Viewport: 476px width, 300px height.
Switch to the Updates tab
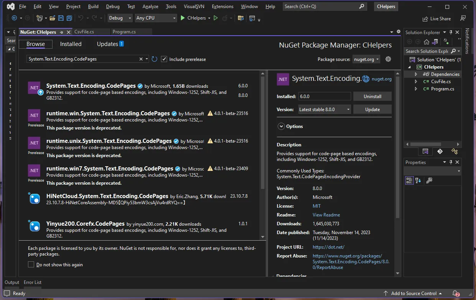click(x=110, y=44)
